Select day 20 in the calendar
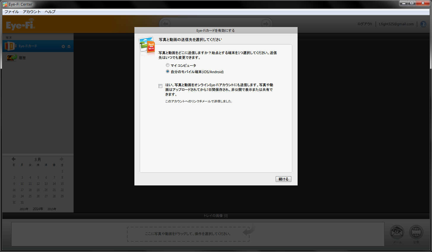 (46, 190)
